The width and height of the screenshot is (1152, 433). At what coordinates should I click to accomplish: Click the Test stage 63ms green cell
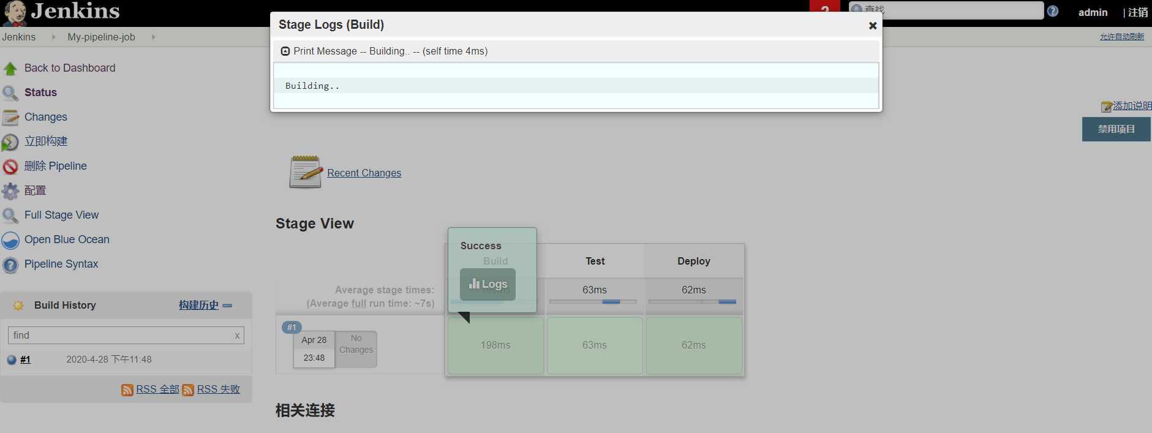point(595,345)
